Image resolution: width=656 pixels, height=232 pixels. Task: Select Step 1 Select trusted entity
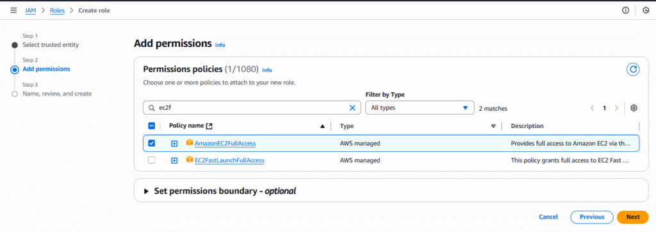click(51, 44)
